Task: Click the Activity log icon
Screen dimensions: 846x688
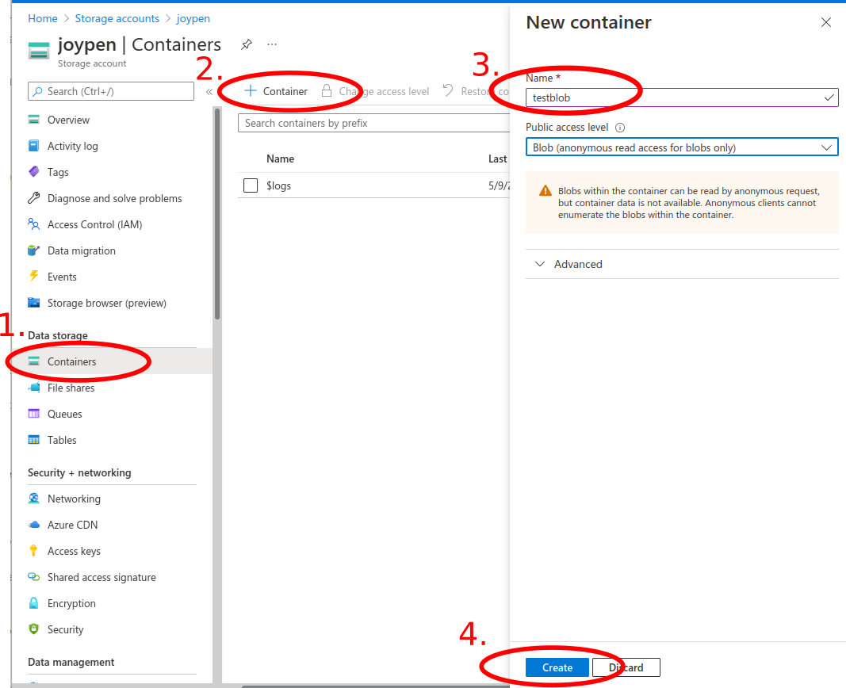Action: point(33,146)
